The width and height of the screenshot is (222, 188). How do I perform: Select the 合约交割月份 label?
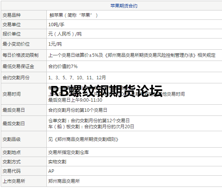point(16,77)
